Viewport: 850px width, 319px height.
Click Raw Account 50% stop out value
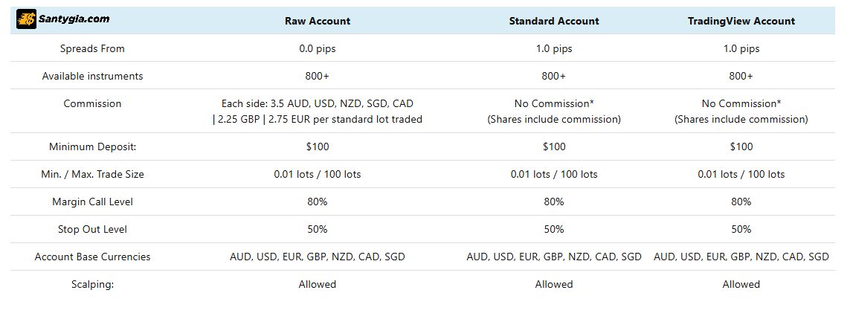[318, 229]
